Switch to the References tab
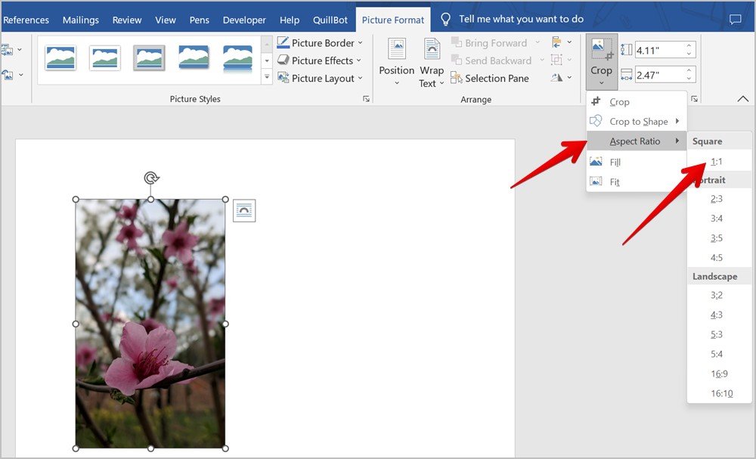 [26, 20]
